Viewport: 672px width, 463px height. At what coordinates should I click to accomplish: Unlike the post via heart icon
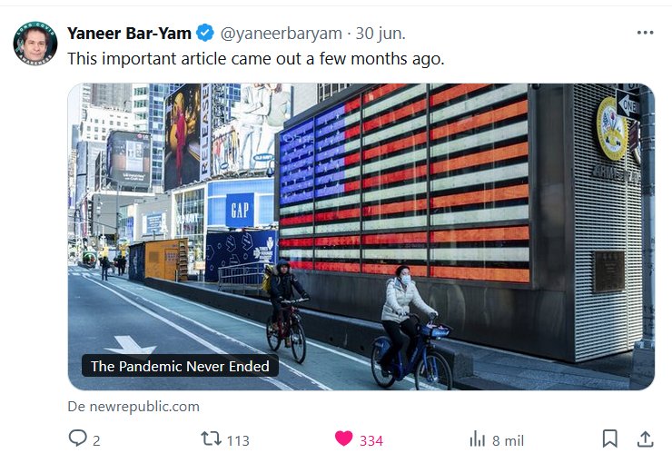[343, 439]
